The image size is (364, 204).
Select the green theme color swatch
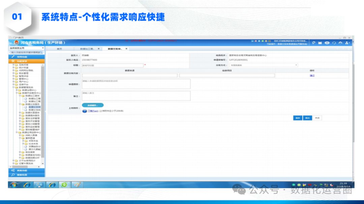tap(263, 41)
